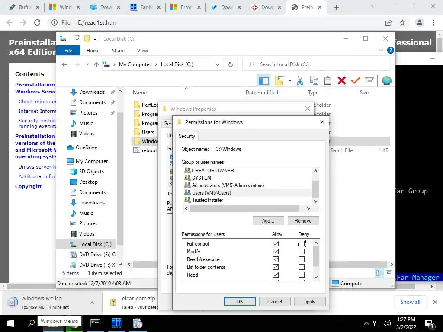The width and height of the screenshot is (443, 332).
Task: Click Show all downloads
Action: coord(410,302)
